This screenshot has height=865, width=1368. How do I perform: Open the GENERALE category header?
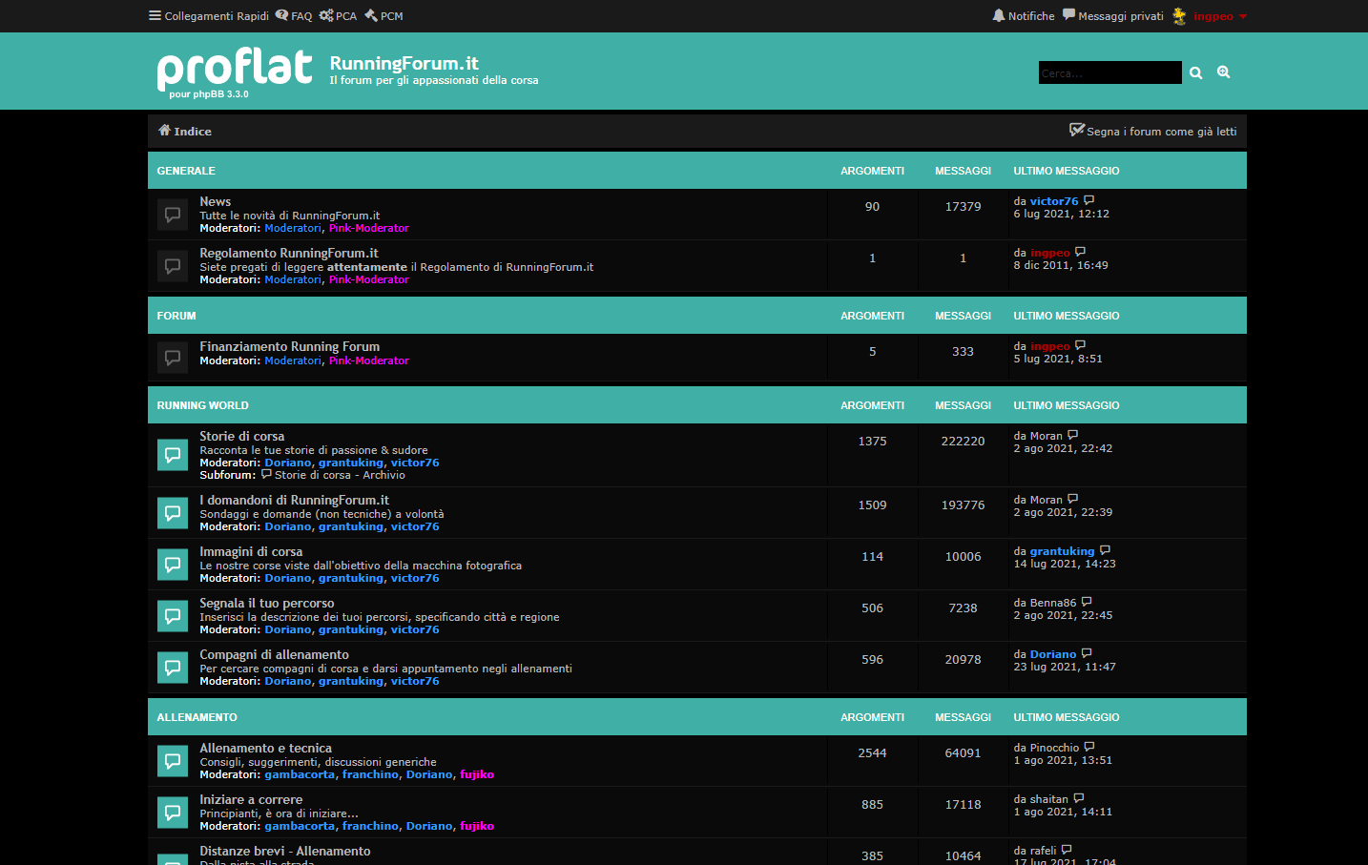click(186, 171)
